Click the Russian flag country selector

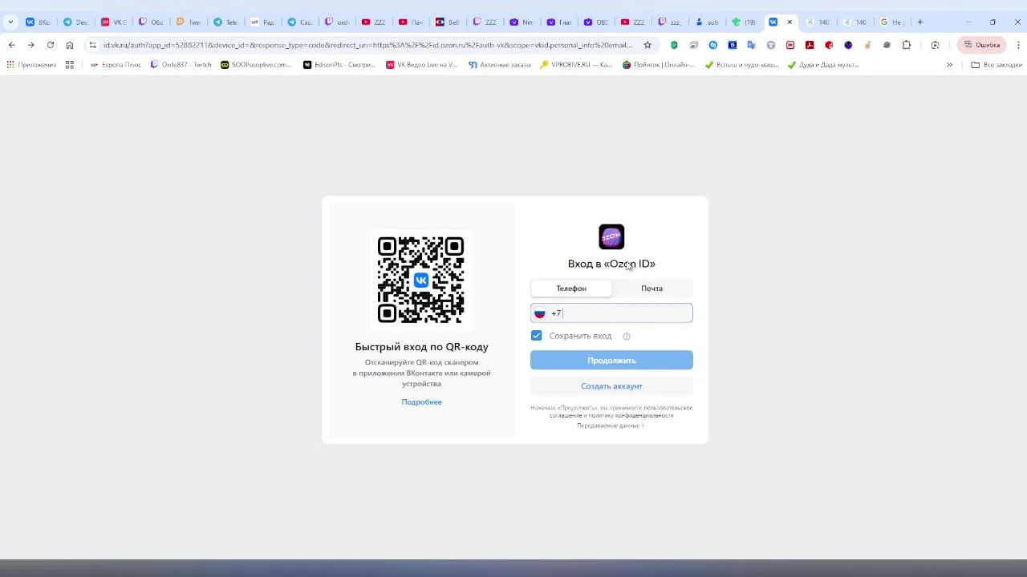pos(540,313)
